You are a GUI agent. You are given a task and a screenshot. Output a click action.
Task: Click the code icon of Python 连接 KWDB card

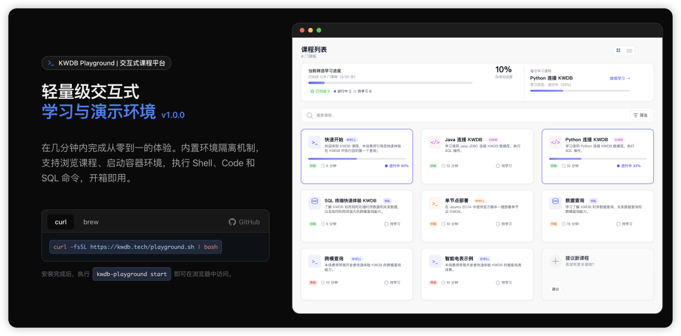click(x=555, y=142)
